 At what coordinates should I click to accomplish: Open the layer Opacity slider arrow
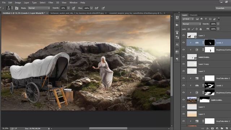coord(218,24)
